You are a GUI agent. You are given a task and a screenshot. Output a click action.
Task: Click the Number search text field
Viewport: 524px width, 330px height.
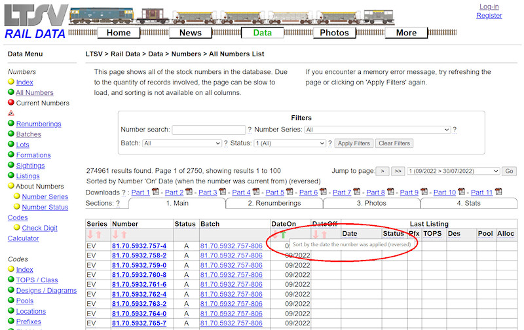tap(208, 130)
